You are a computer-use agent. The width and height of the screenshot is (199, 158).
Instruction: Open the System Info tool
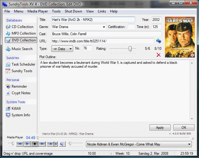pyautogui.click(x=18, y=115)
